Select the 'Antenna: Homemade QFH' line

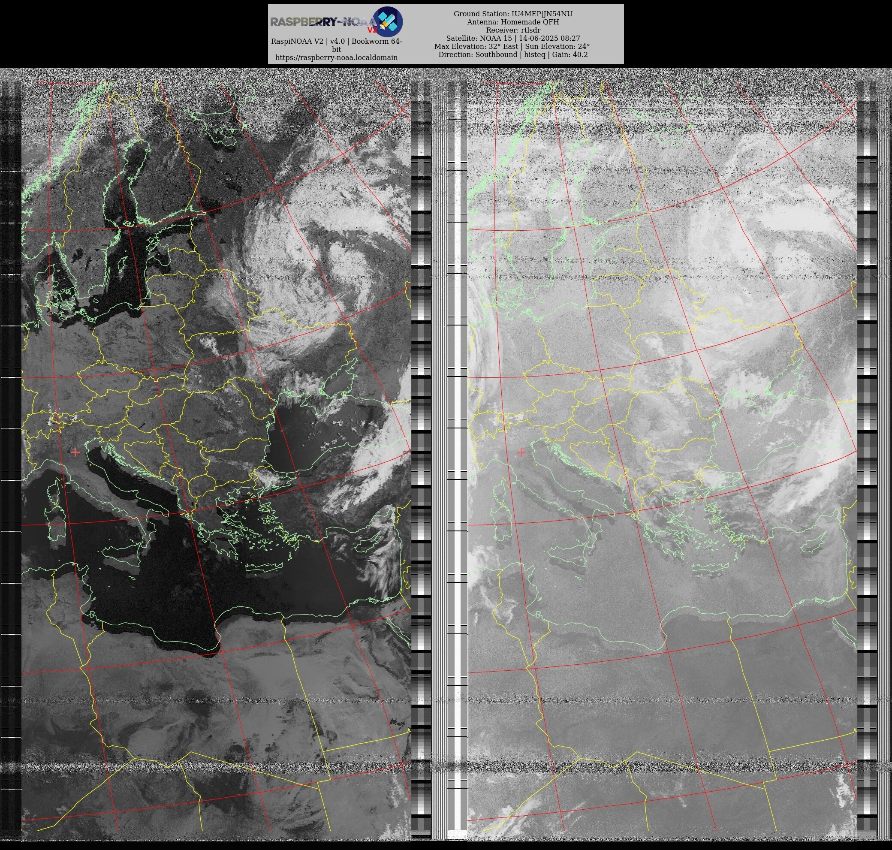pos(513,22)
